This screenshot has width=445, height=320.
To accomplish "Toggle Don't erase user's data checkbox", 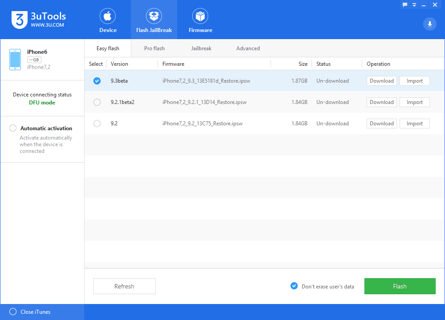I will coord(294,286).
